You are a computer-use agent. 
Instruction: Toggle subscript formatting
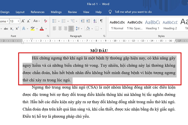pyautogui.click(x=12, y=29)
